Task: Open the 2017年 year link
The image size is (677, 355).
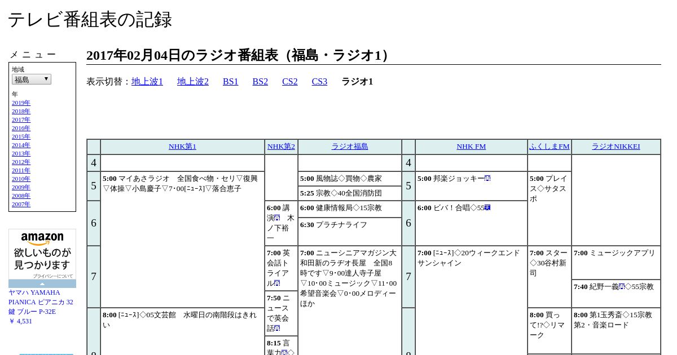Action: point(21,120)
